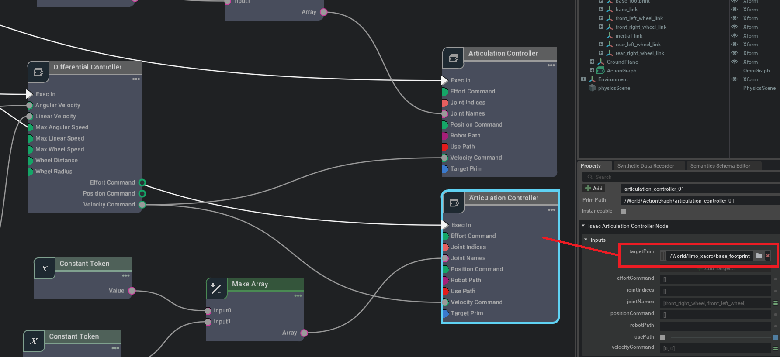Click the jointNames value field
780x357 pixels.
click(715, 303)
